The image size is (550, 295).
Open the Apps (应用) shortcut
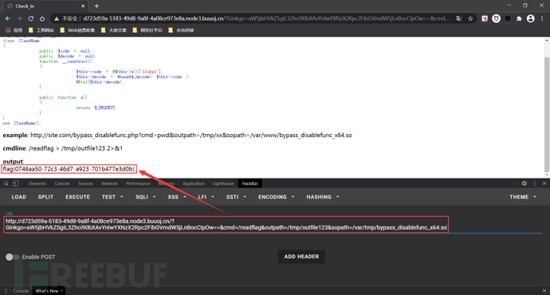coord(14,30)
